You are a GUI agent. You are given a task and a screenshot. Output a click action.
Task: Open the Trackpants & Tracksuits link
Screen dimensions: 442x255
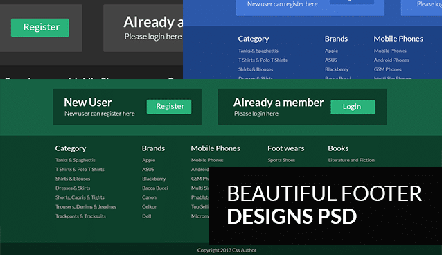click(x=80, y=216)
